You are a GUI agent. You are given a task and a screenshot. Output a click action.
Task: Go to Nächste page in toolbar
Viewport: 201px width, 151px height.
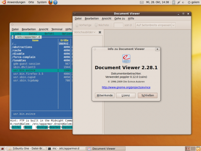[102, 25]
